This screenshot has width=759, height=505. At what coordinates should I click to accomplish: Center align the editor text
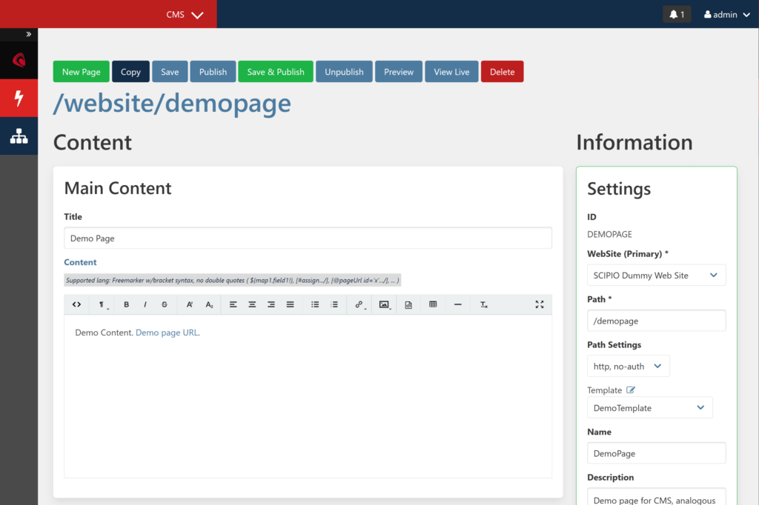[x=252, y=304]
